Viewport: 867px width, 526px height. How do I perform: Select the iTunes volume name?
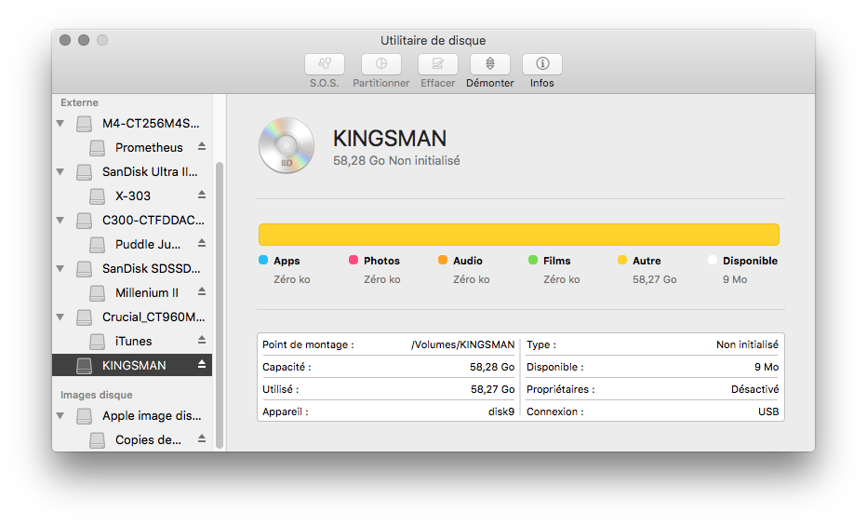point(133,342)
